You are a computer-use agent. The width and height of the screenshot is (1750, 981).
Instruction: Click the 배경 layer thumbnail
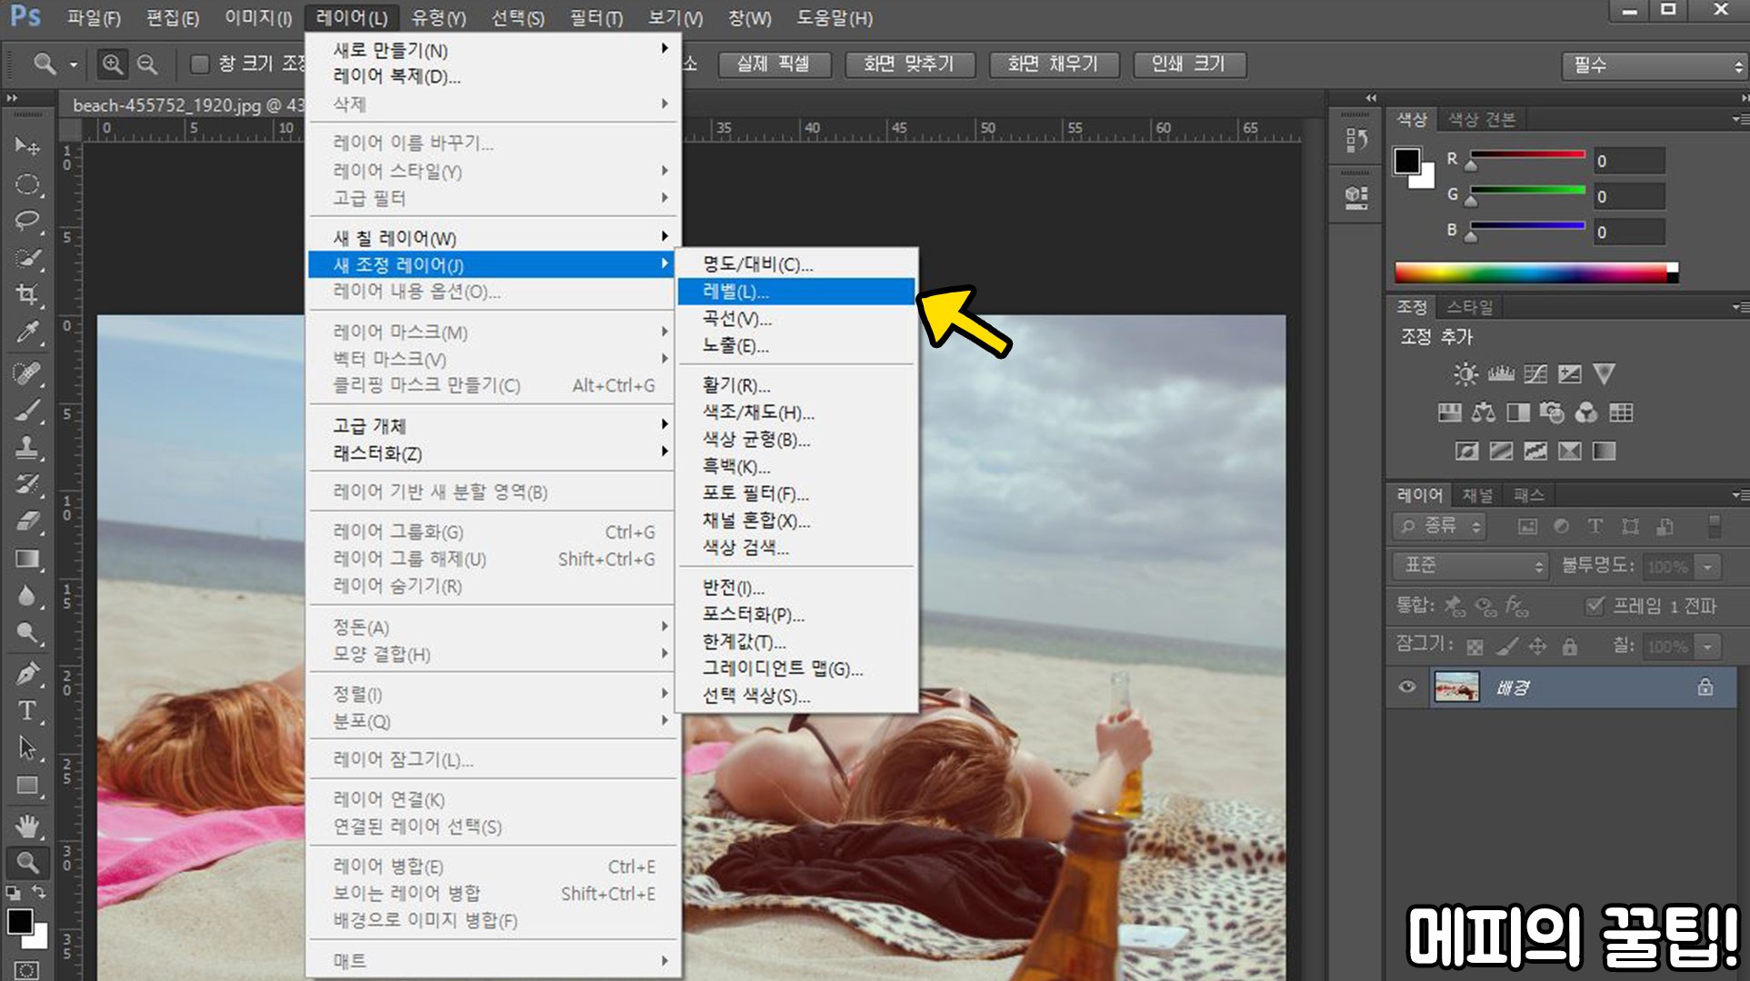1456,687
